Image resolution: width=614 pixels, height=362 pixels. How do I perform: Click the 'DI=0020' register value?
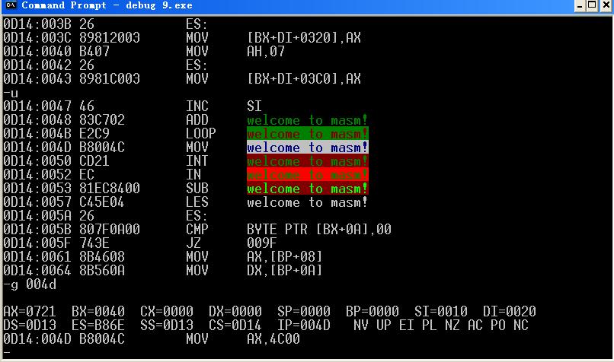pos(510,312)
